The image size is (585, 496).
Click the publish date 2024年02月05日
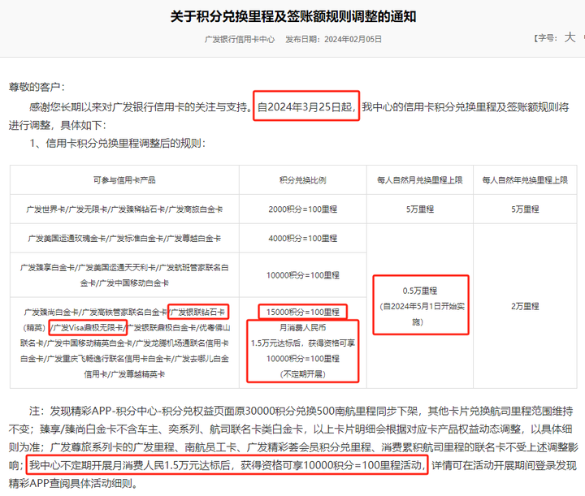pyautogui.click(x=353, y=39)
